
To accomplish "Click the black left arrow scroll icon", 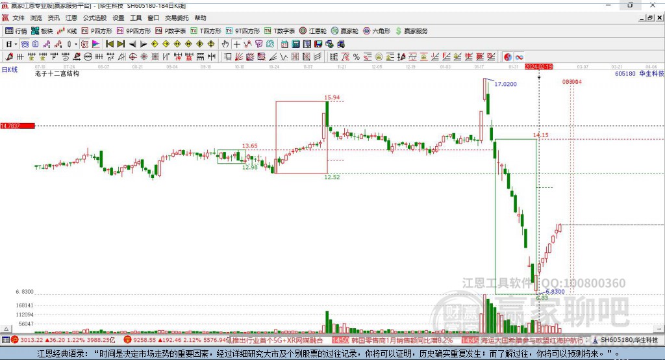I will (x=132, y=44).
